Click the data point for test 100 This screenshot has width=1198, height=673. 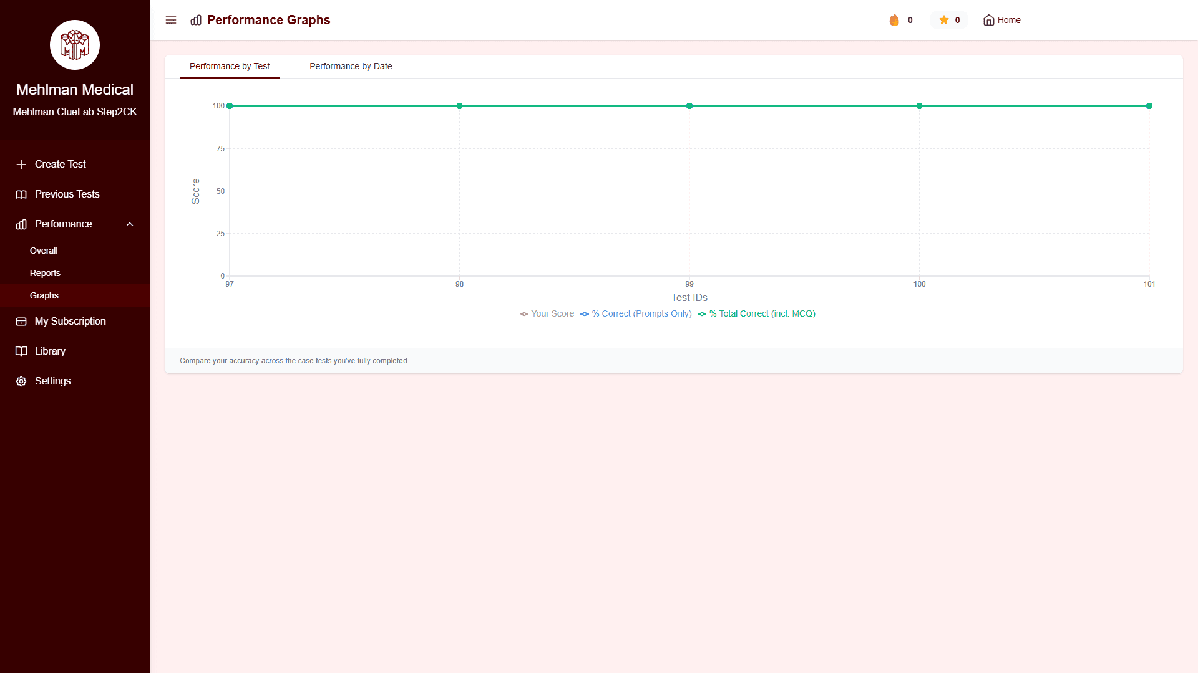point(919,106)
